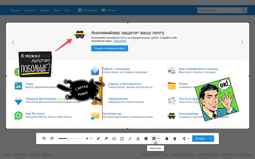The height and width of the screenshot is (159, 255).
Task: Click the line thickness slider handle
Action: (68, 139)
